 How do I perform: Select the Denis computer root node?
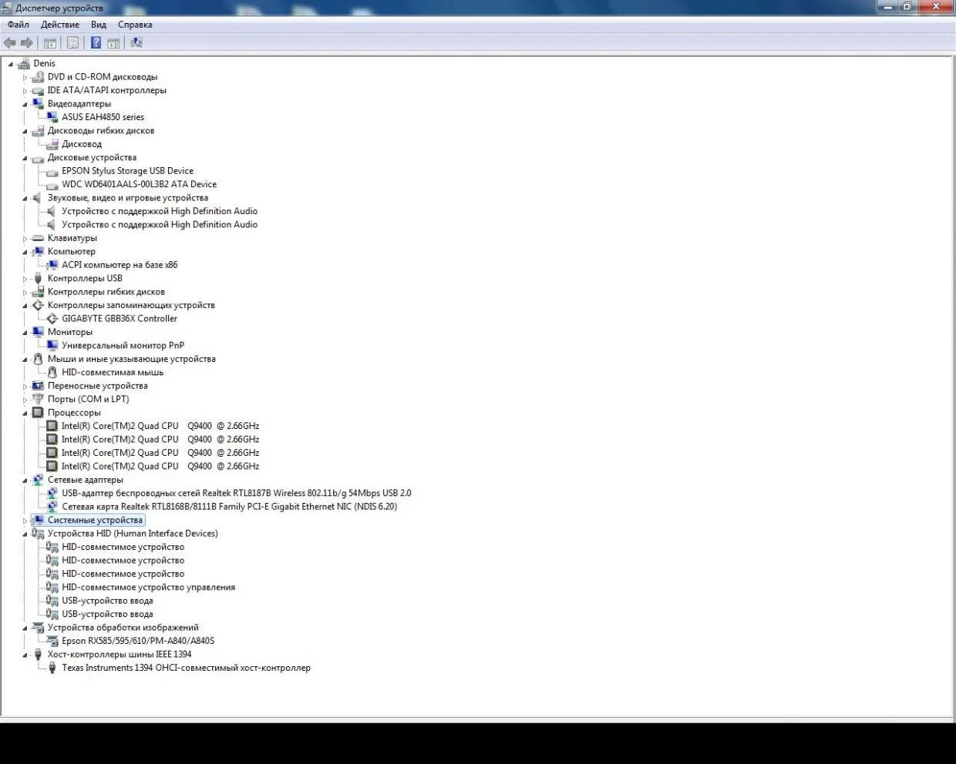[x=44, y=63]
